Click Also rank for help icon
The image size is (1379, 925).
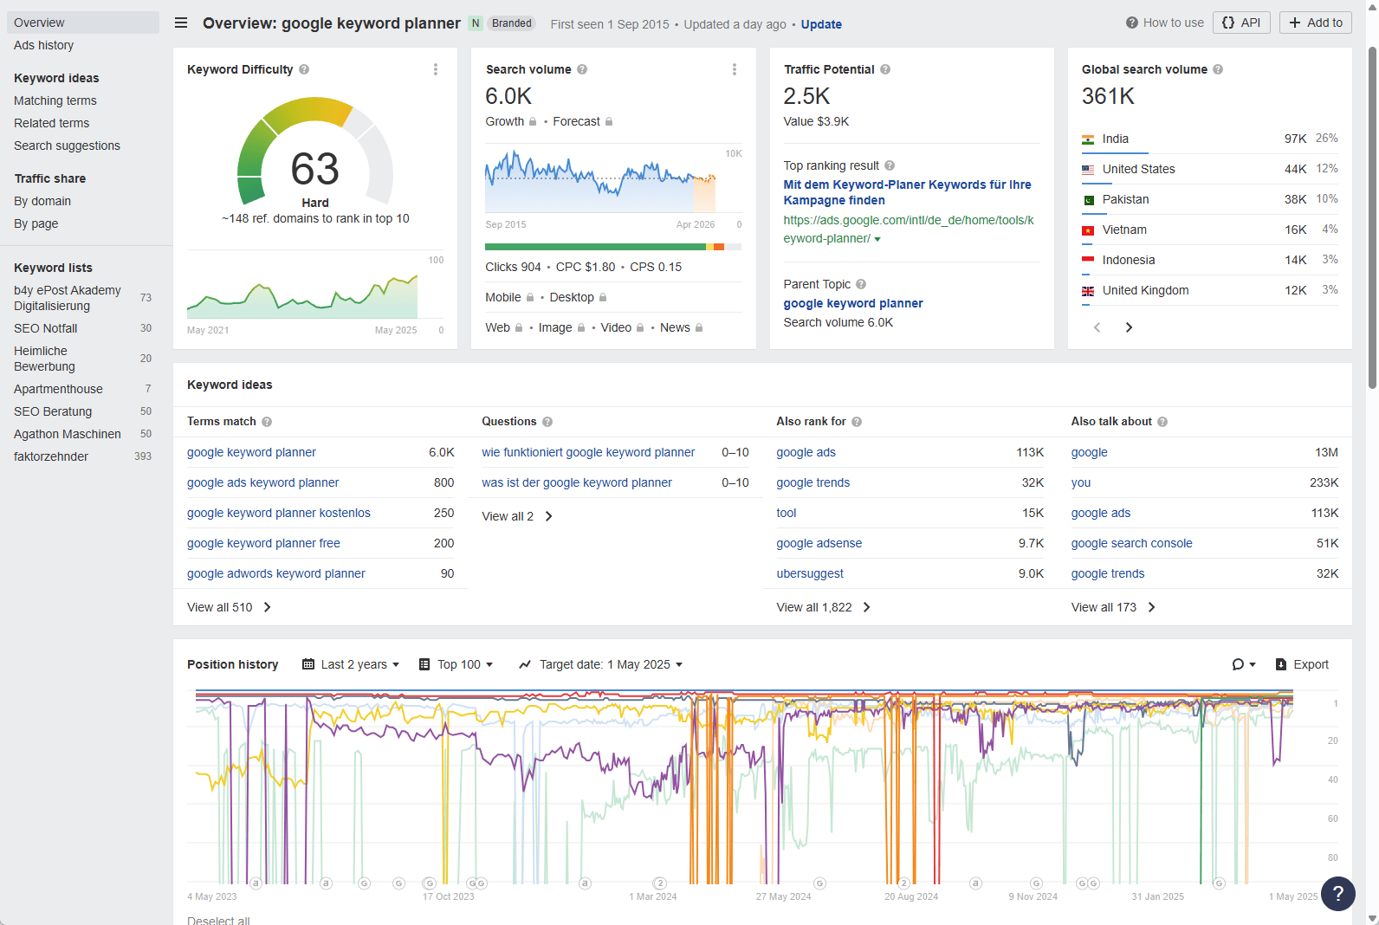[857, 422]
